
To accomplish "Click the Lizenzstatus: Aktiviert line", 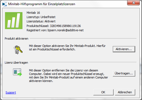I will [x=41, y=21].
